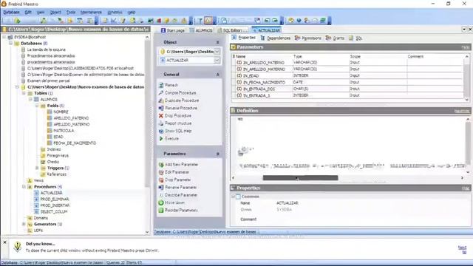The width and height of the screenshot is (473, 266).
Task: Switch to the SQL Editor tab
Action: point(233,30)
